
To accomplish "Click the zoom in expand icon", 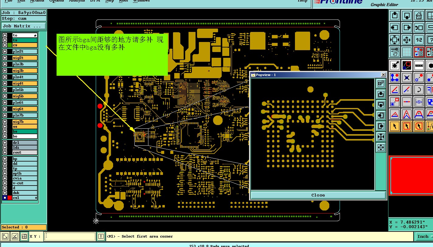I will 395,40.
